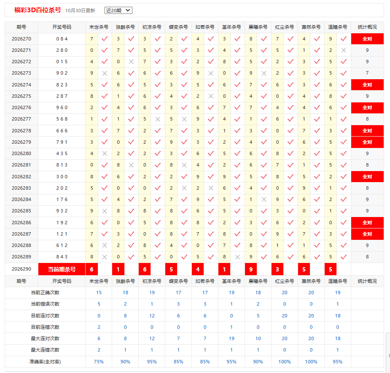
Task: Click the 期号 header in the bottom header row
Action: click(22, 281)
